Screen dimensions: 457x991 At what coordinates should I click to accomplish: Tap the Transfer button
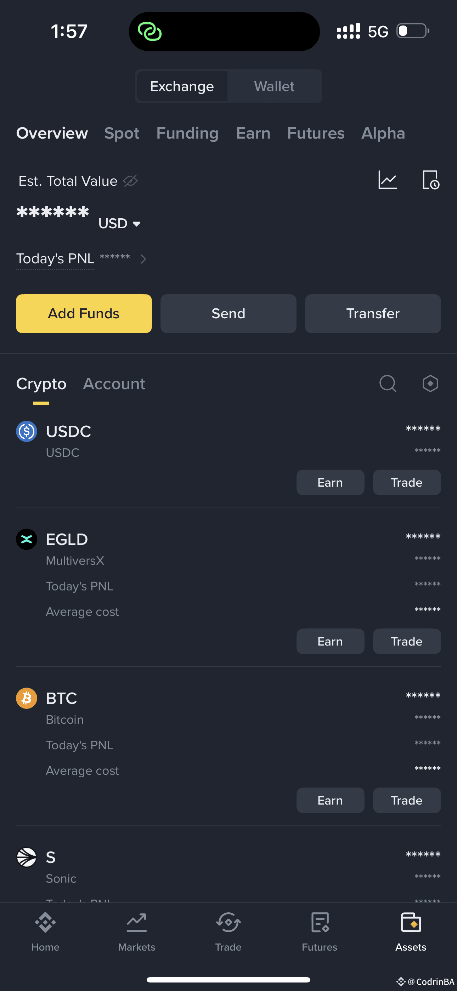point(372,314)
